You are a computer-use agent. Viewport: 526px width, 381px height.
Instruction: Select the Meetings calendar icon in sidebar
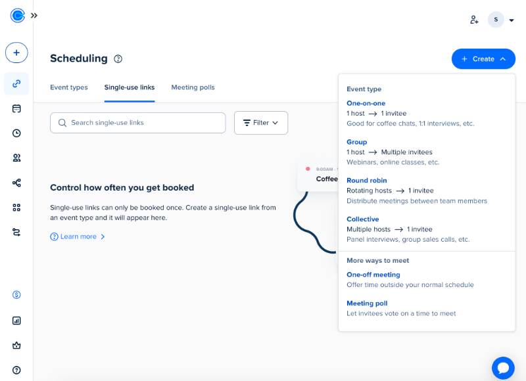(x=16, y=108)
